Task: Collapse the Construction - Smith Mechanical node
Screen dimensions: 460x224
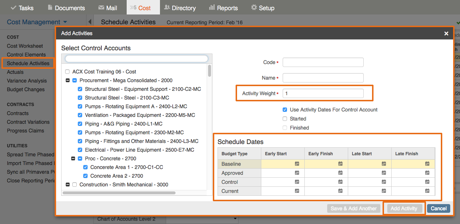Action: pyautogui.click(x=68, y=185)
